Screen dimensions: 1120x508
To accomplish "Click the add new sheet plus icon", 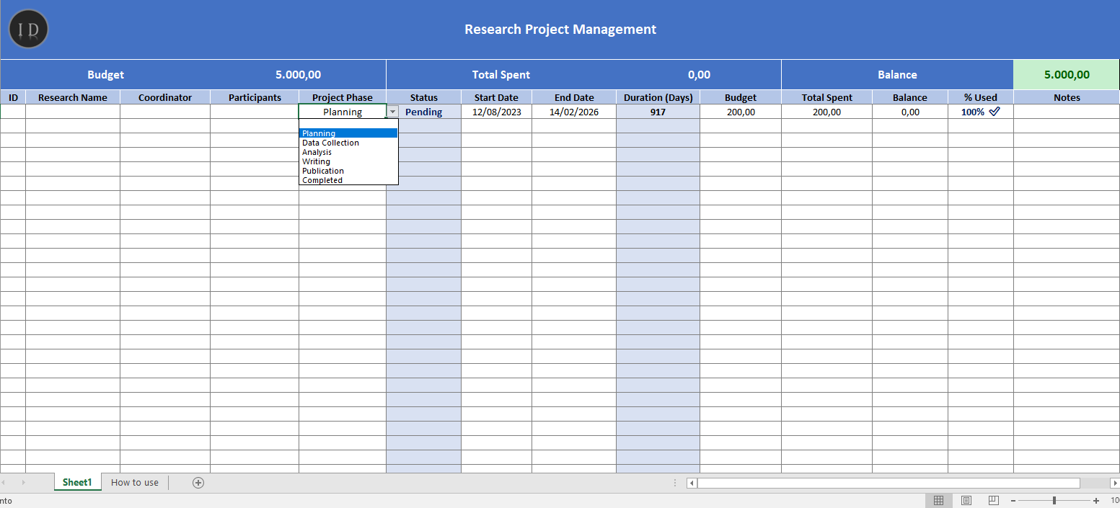I will click(198, 483).
